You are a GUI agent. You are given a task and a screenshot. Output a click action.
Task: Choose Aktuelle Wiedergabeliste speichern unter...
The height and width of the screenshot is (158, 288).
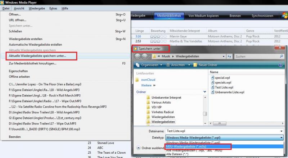coord(66,56)
